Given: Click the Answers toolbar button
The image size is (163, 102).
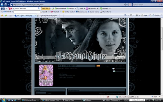Looking at the screenshot, I should (104, 8).
